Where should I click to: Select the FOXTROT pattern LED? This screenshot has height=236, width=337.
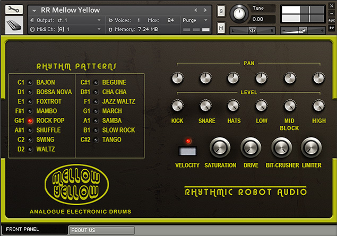[30, 102]
